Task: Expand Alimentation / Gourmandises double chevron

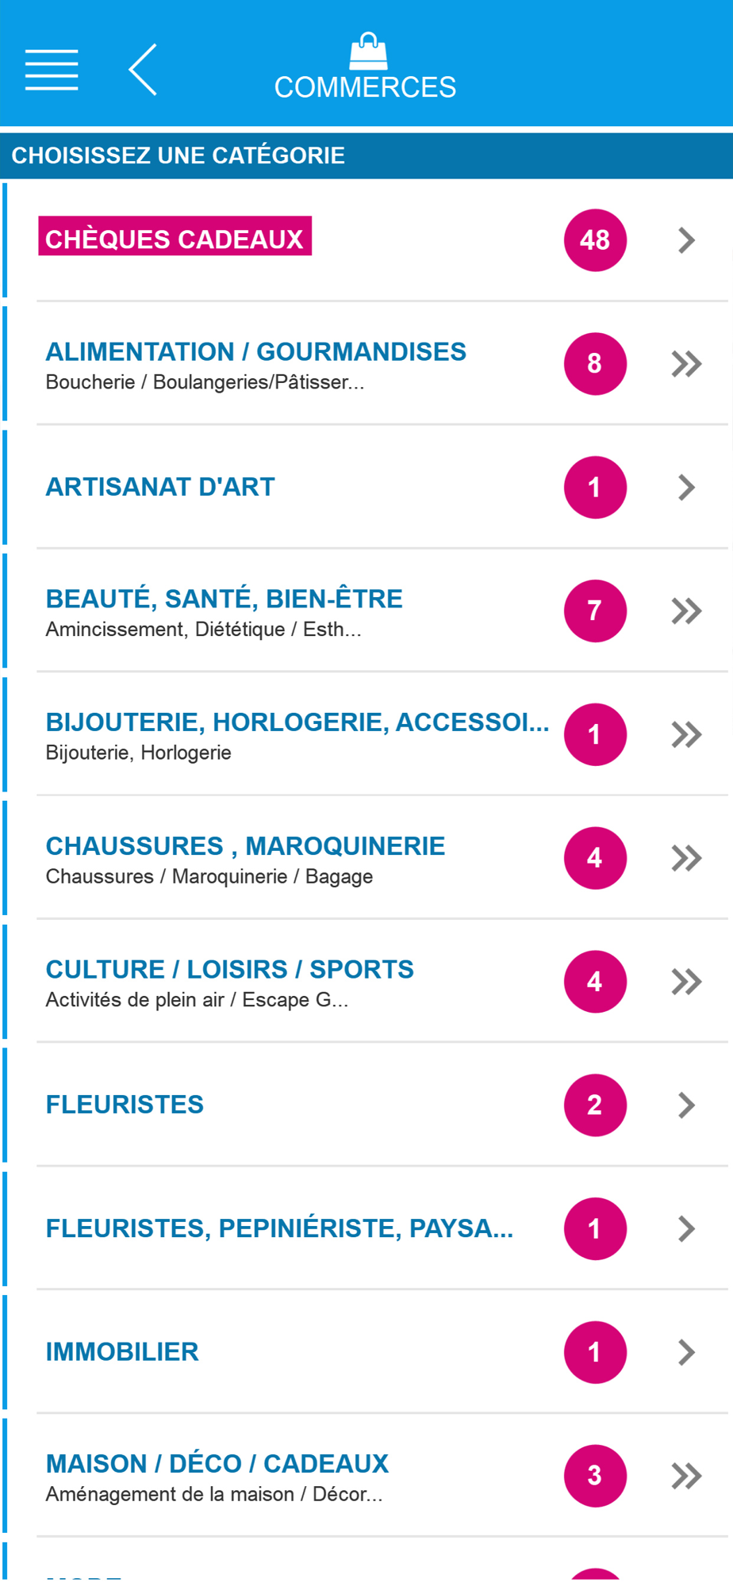Action: click(x=686, y=364)
